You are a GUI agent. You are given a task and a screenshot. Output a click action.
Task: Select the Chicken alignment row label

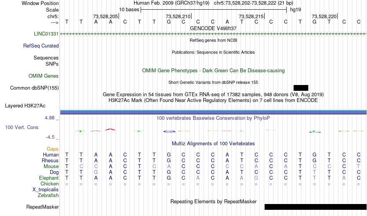49,184
